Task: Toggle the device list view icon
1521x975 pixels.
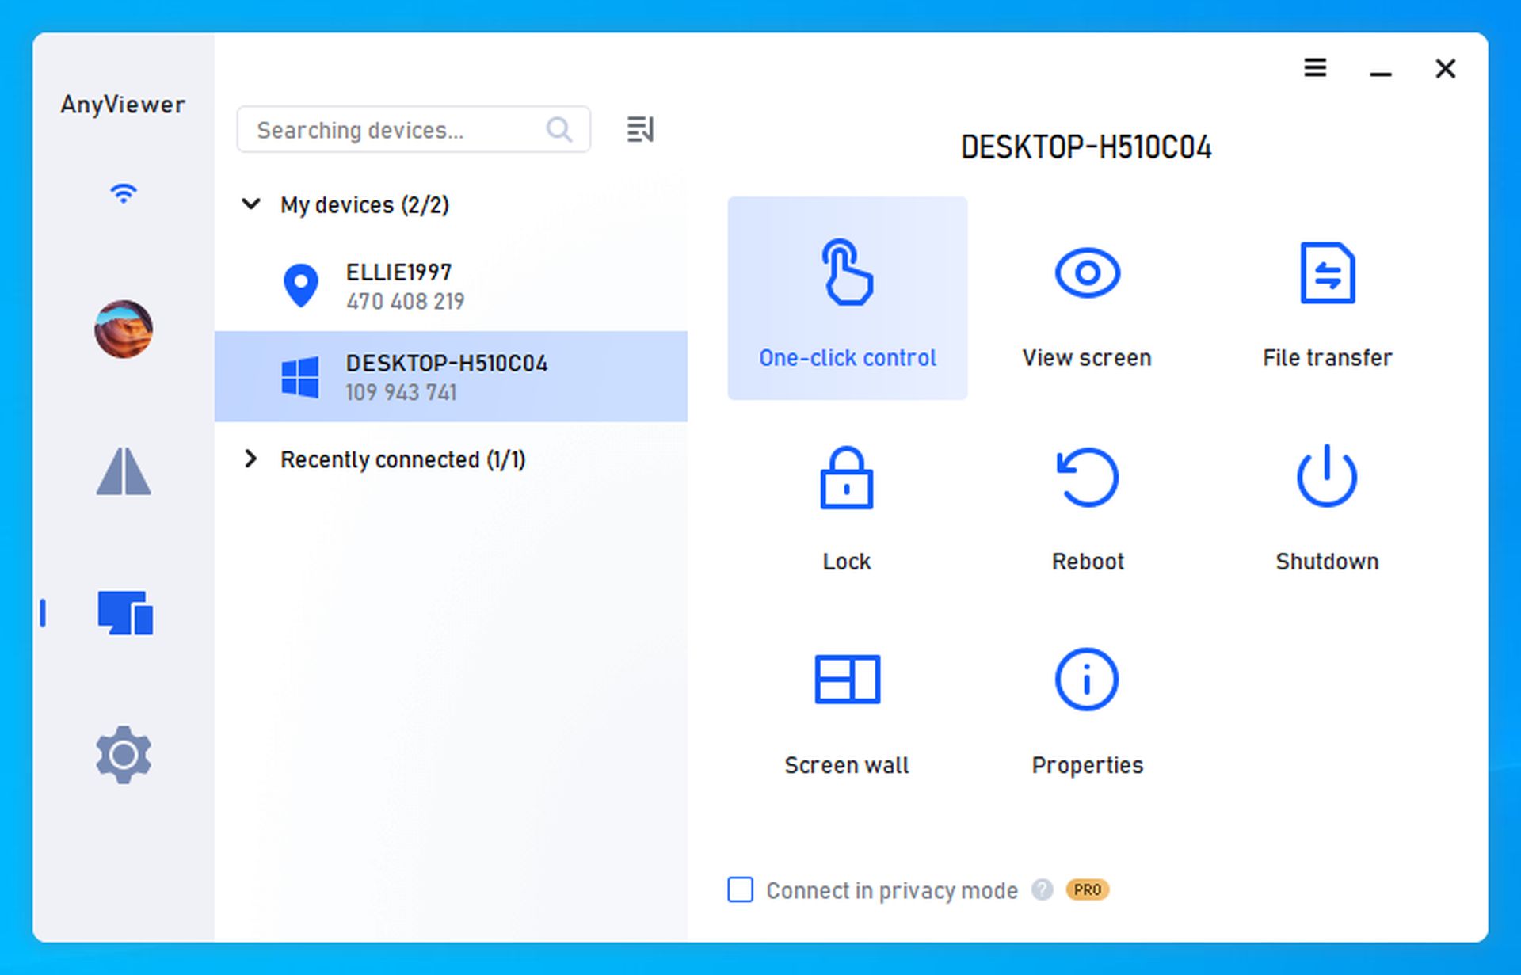Action: point(639,130)
